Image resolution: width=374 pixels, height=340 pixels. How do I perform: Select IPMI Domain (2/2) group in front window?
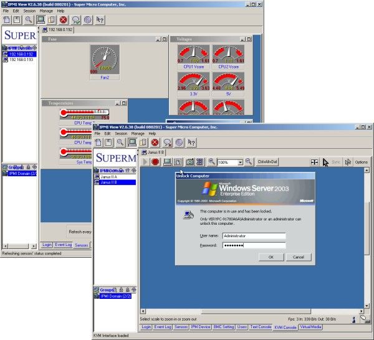[115, 296]
